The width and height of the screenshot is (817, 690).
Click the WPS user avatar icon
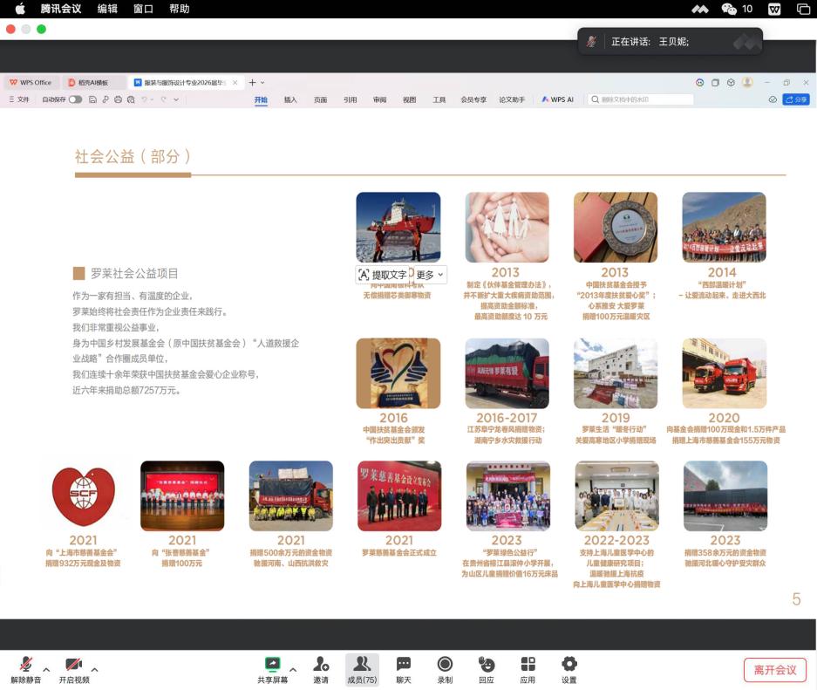(x=747, y=82)
